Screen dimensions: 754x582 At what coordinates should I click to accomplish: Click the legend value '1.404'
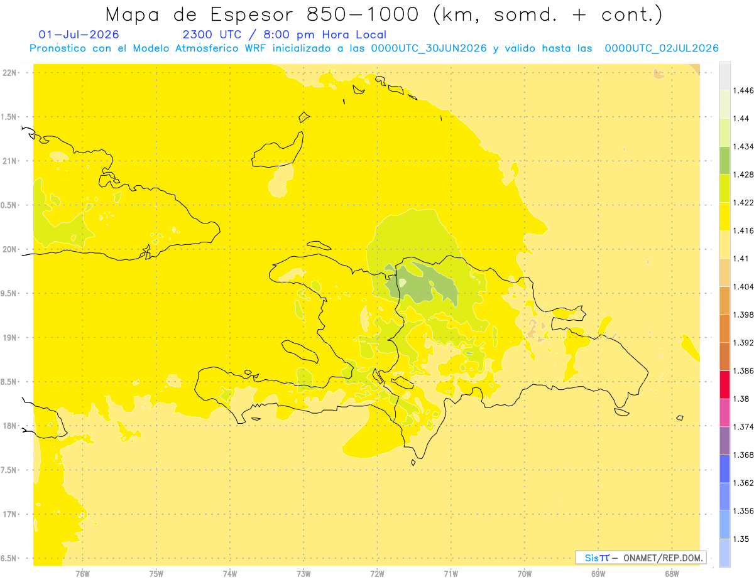click(743, 286)
